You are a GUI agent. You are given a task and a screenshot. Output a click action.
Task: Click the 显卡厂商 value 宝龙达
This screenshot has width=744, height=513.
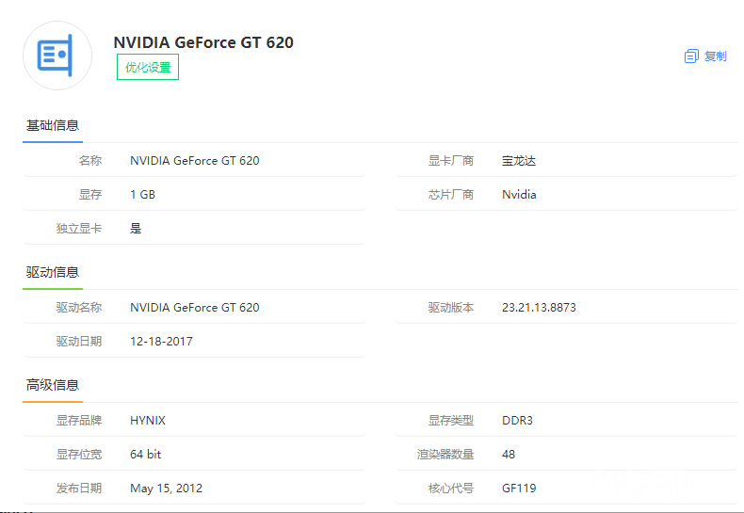point(519,161)
